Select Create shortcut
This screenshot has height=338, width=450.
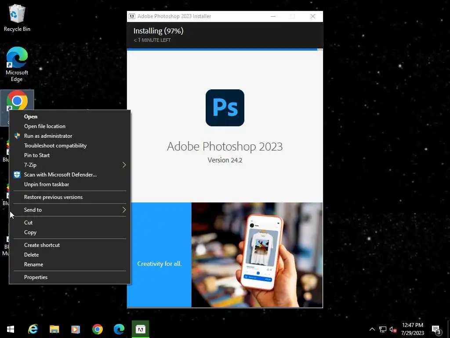pos(70,245)
